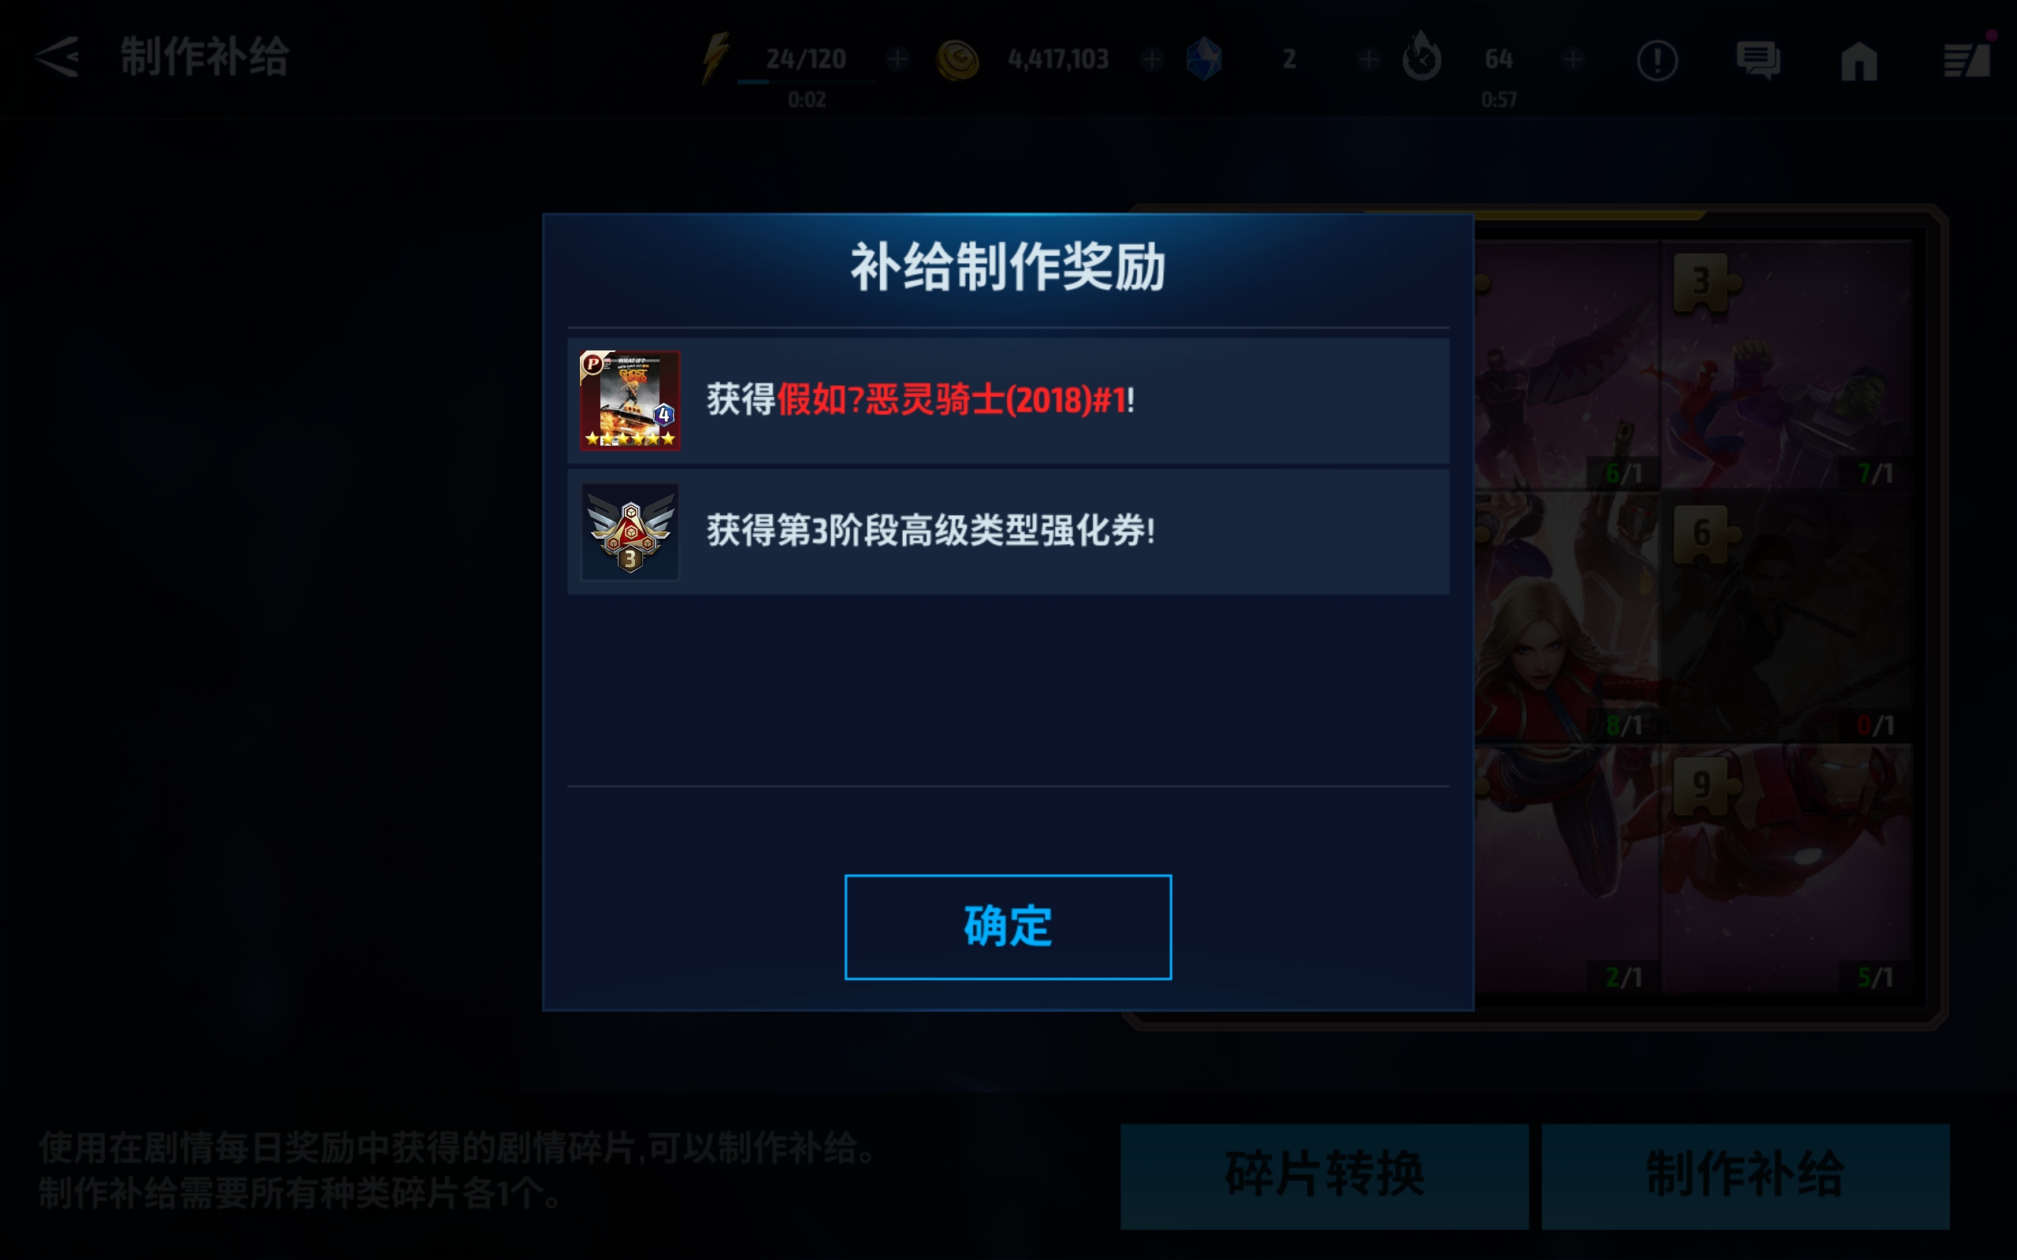
Task: Add gold with the plus beside 4,417,103
Action: coord(1152,59)
